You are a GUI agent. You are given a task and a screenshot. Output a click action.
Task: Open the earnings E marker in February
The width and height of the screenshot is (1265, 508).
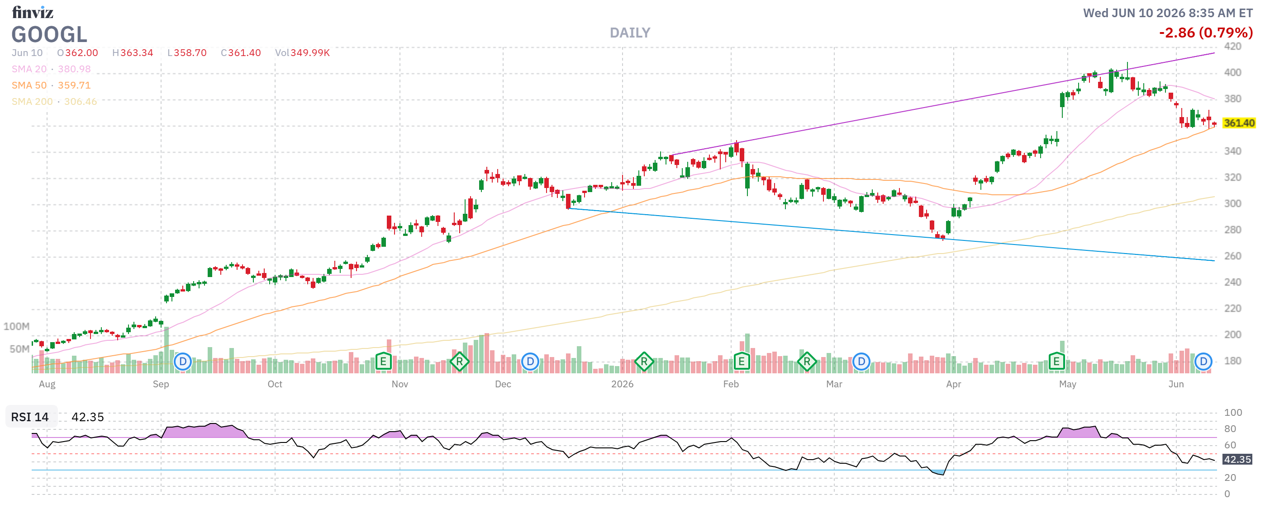click(x=742, y=362)
